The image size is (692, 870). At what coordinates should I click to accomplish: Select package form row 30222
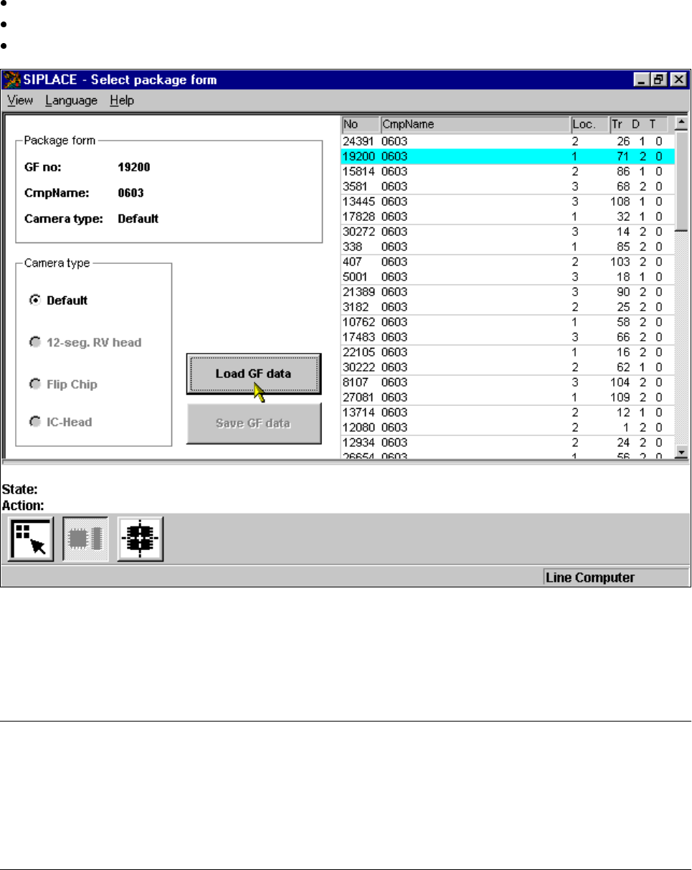508,367
